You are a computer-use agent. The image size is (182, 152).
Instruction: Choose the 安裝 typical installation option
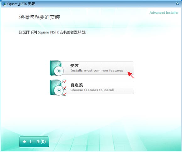[92, 68]
